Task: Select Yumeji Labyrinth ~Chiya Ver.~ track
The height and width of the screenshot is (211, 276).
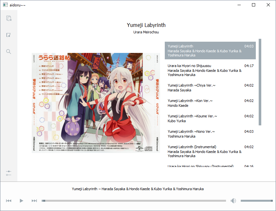Action: pos(210,88)
